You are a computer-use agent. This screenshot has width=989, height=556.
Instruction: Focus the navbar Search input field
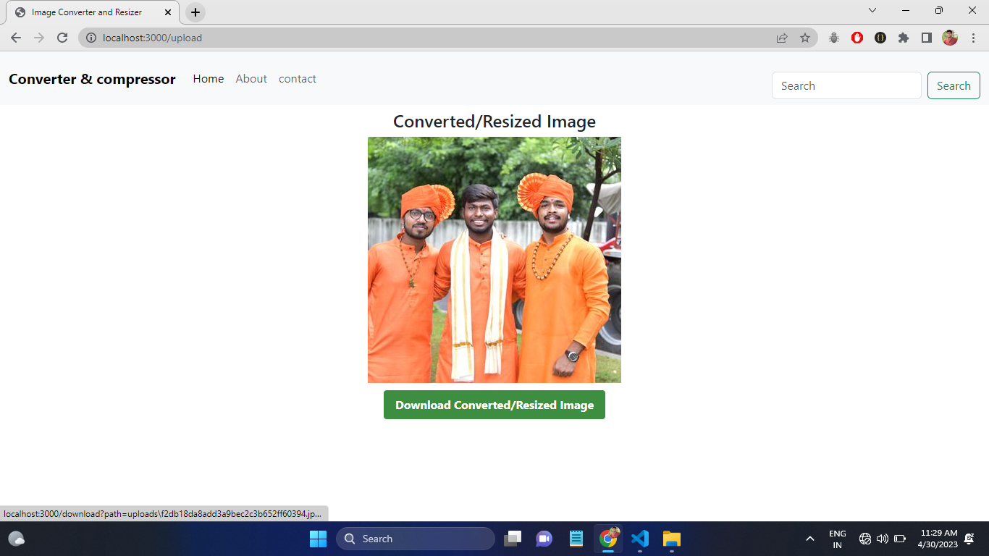point(846,85)
